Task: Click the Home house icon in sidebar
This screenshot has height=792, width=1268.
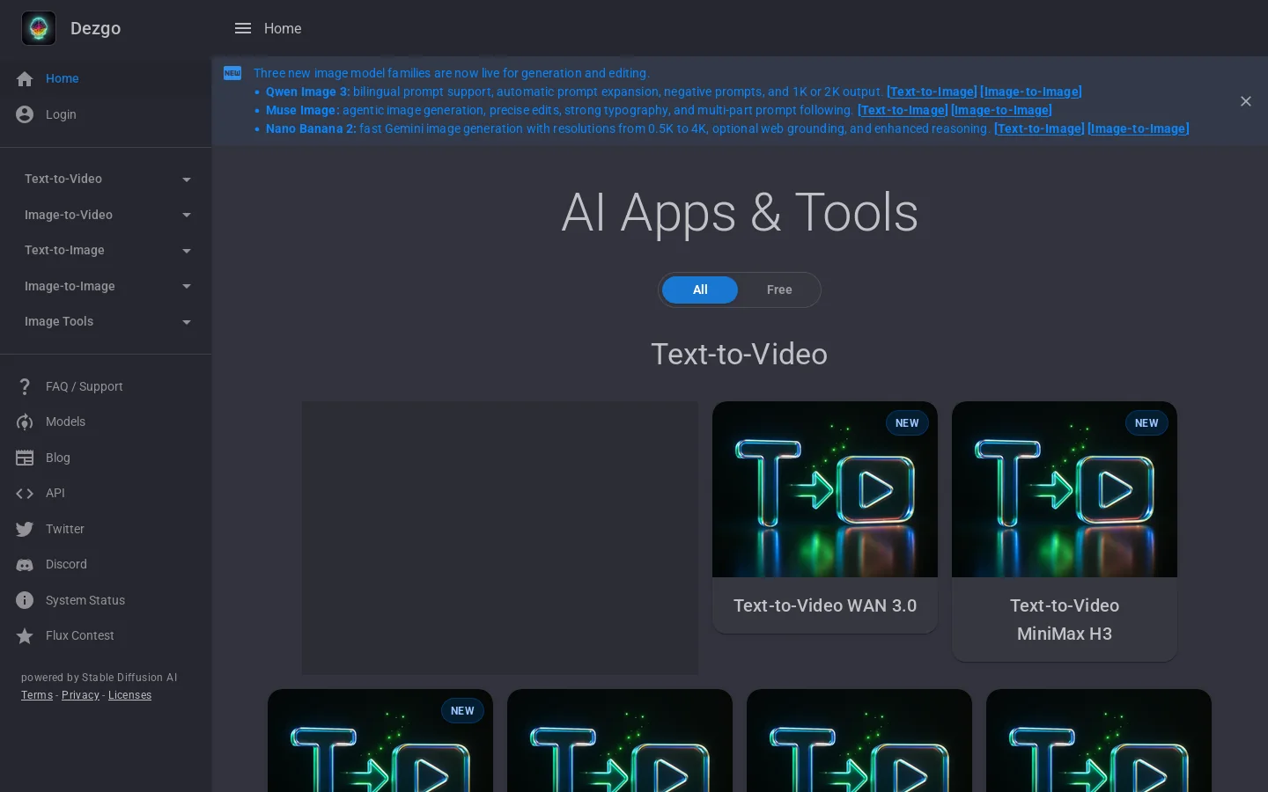Action: point(25,79)
